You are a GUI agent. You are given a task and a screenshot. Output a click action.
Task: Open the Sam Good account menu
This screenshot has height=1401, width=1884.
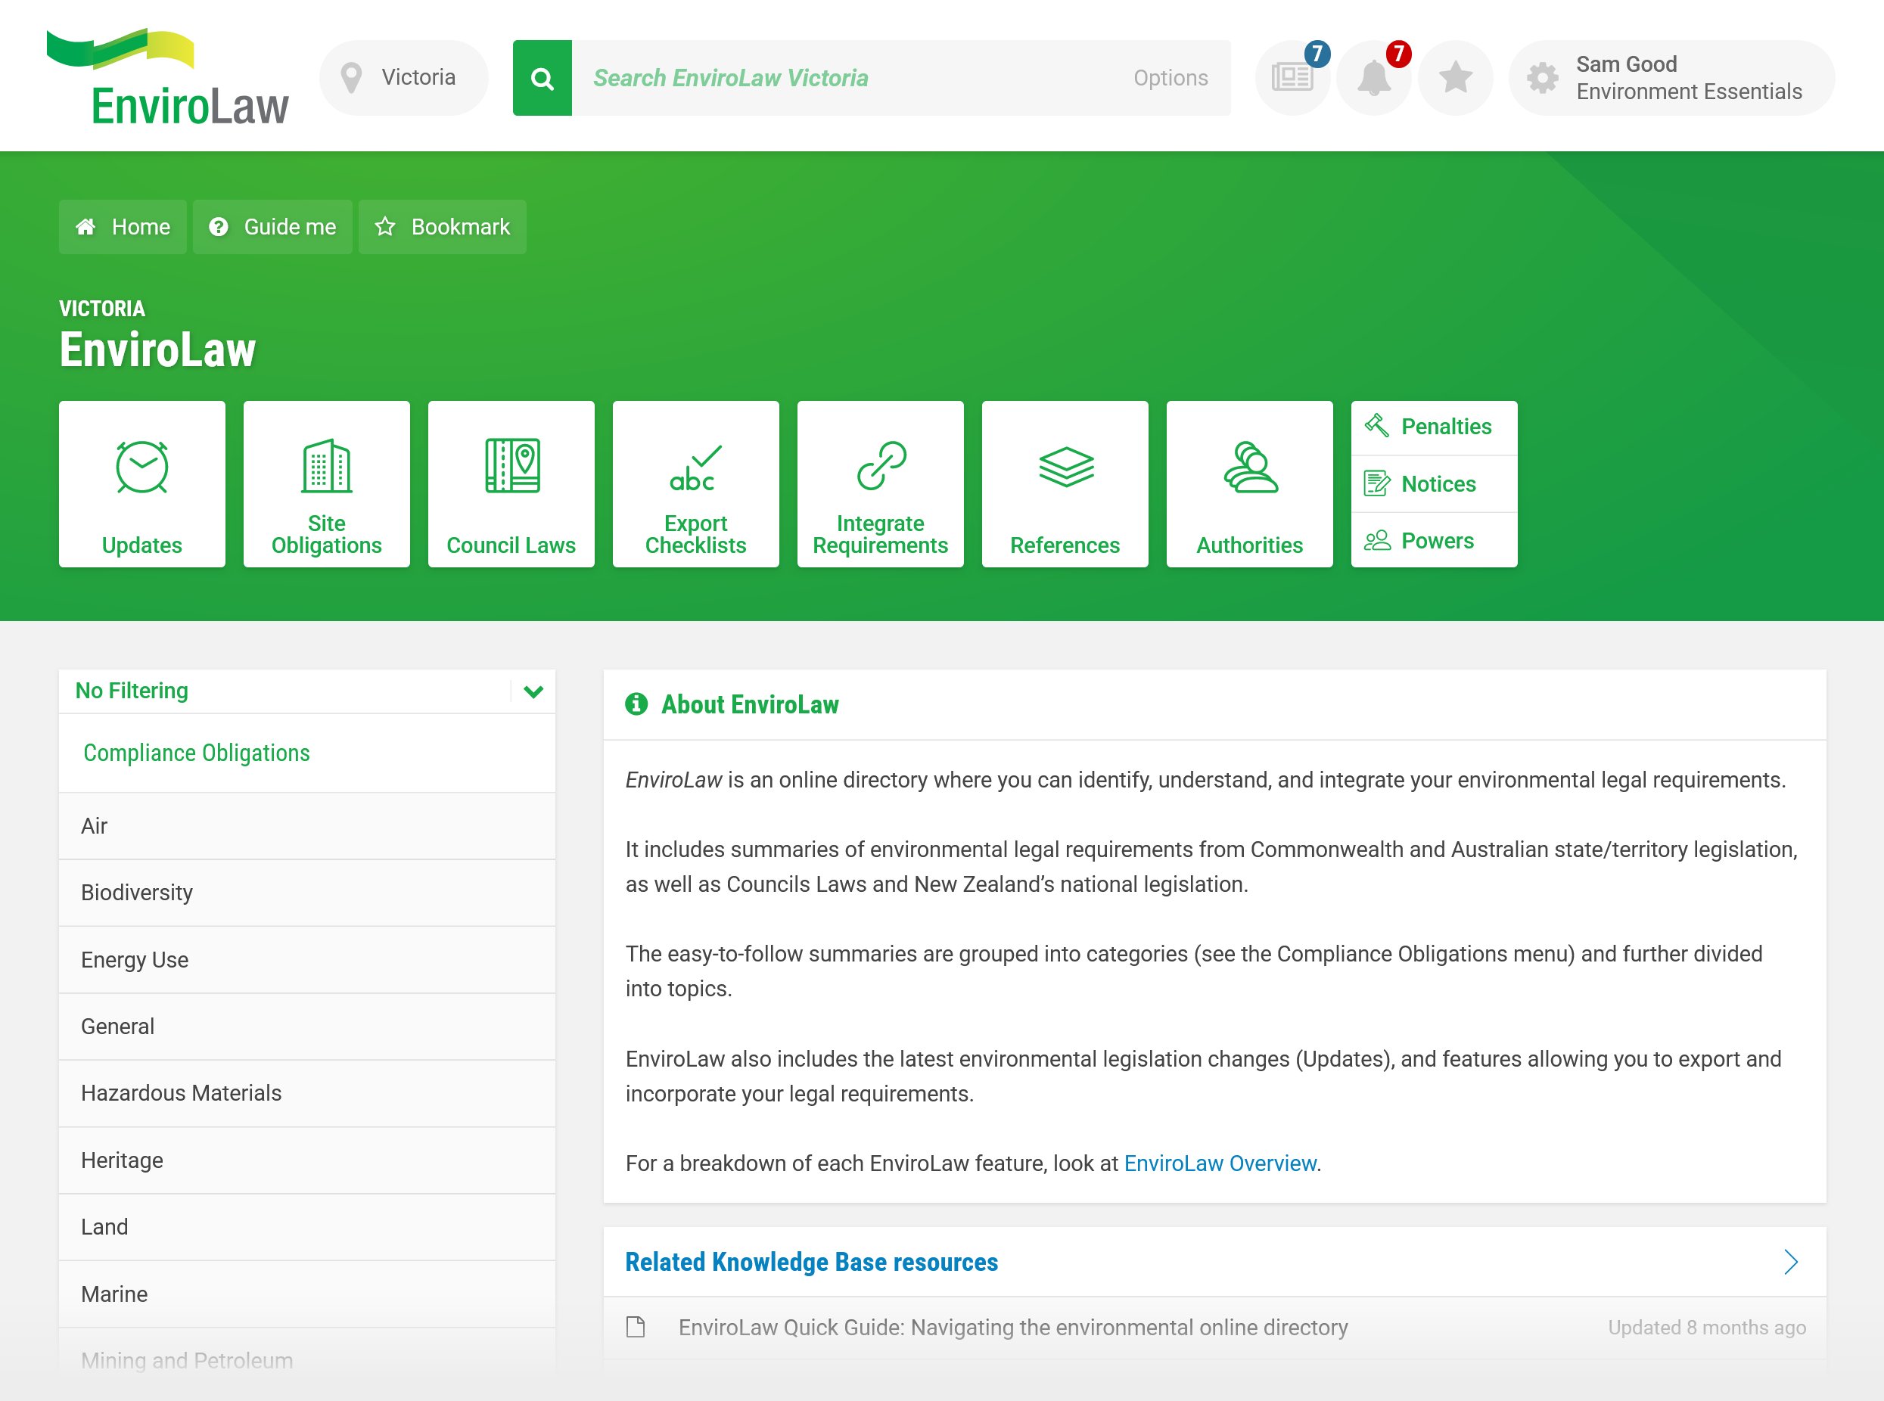(x=1671, y=78)
